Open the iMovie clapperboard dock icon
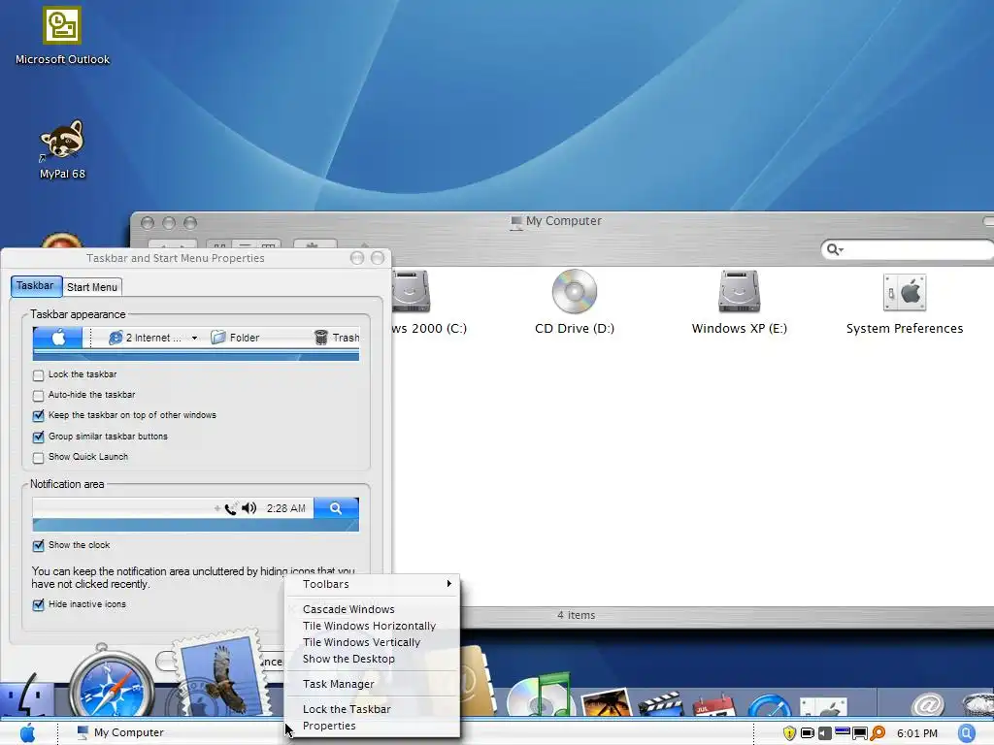The width and height of the screenshot is (994, 745). pos(660,704)
